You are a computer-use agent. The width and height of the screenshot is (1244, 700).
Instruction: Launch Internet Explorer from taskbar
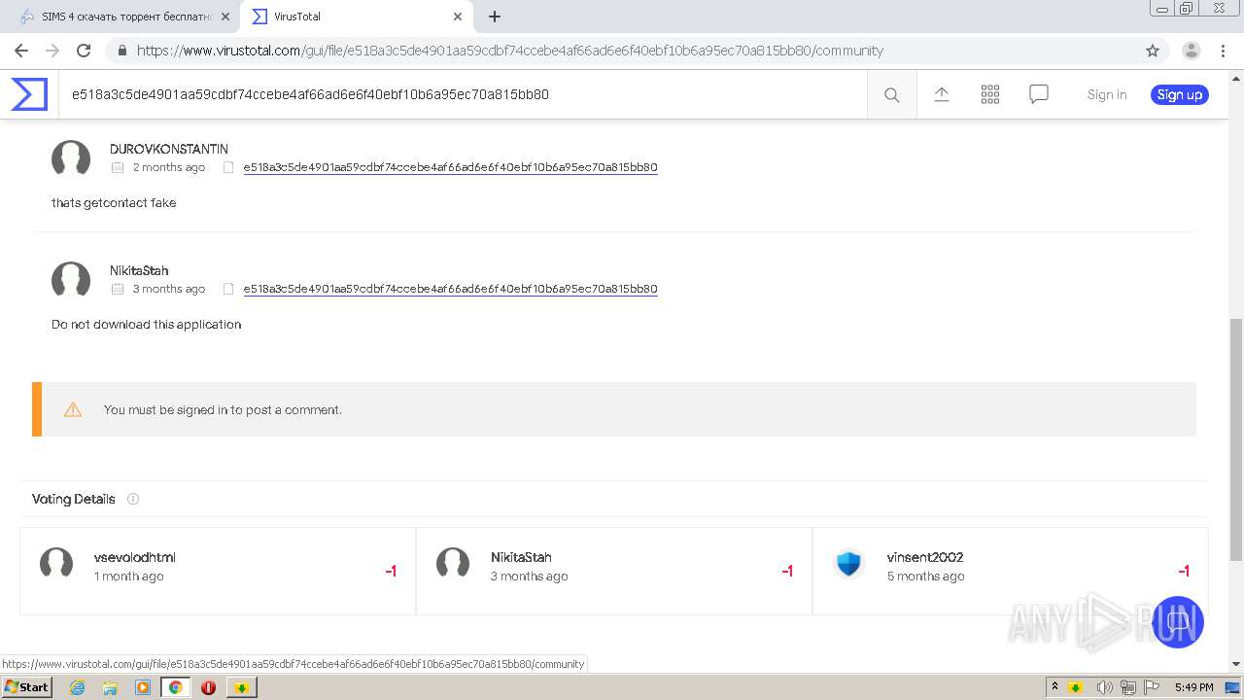(x=77, y=687)
